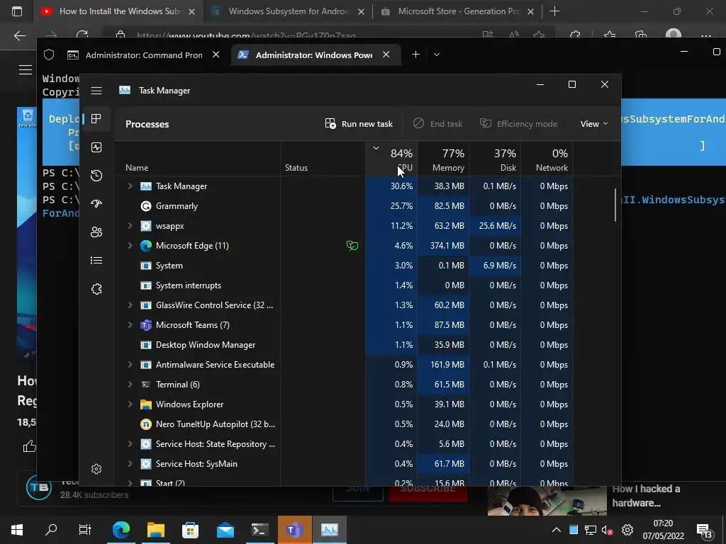Image resolution: width=726 pixels, height=544 pixels.
Task: Click the System process name
Action: (169, 266)
